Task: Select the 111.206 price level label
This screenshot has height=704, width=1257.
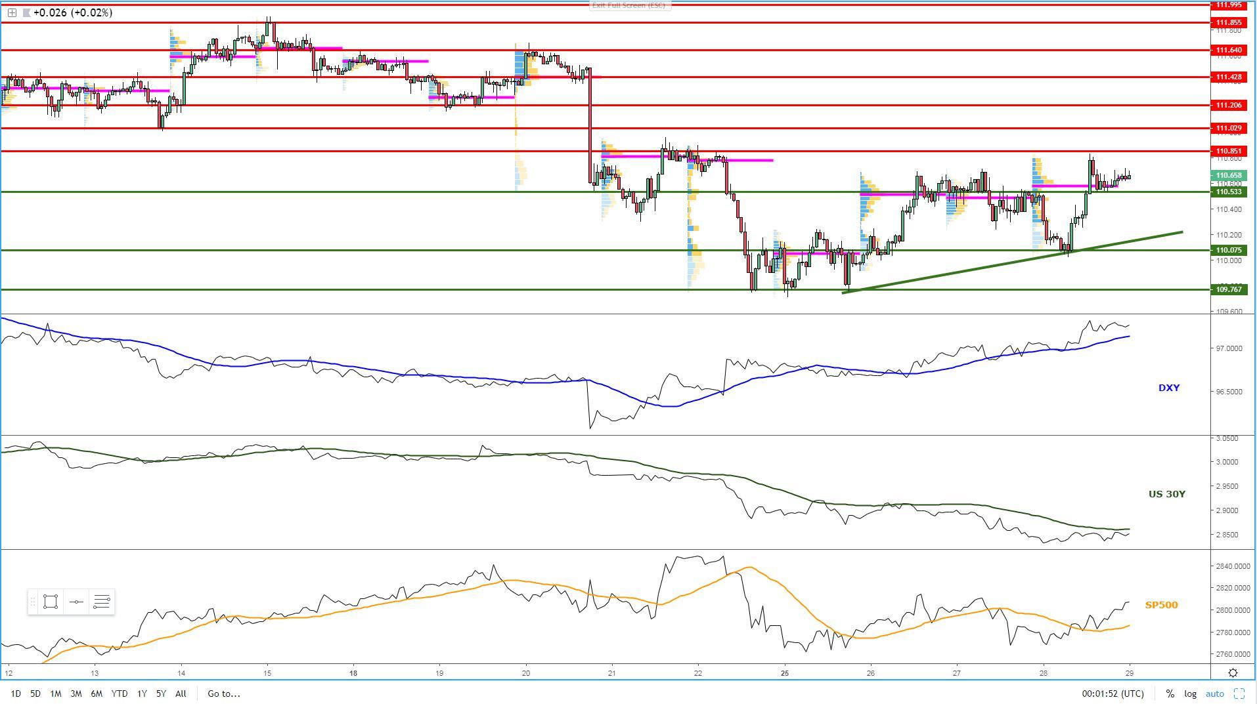Action: pos(1228,105)
